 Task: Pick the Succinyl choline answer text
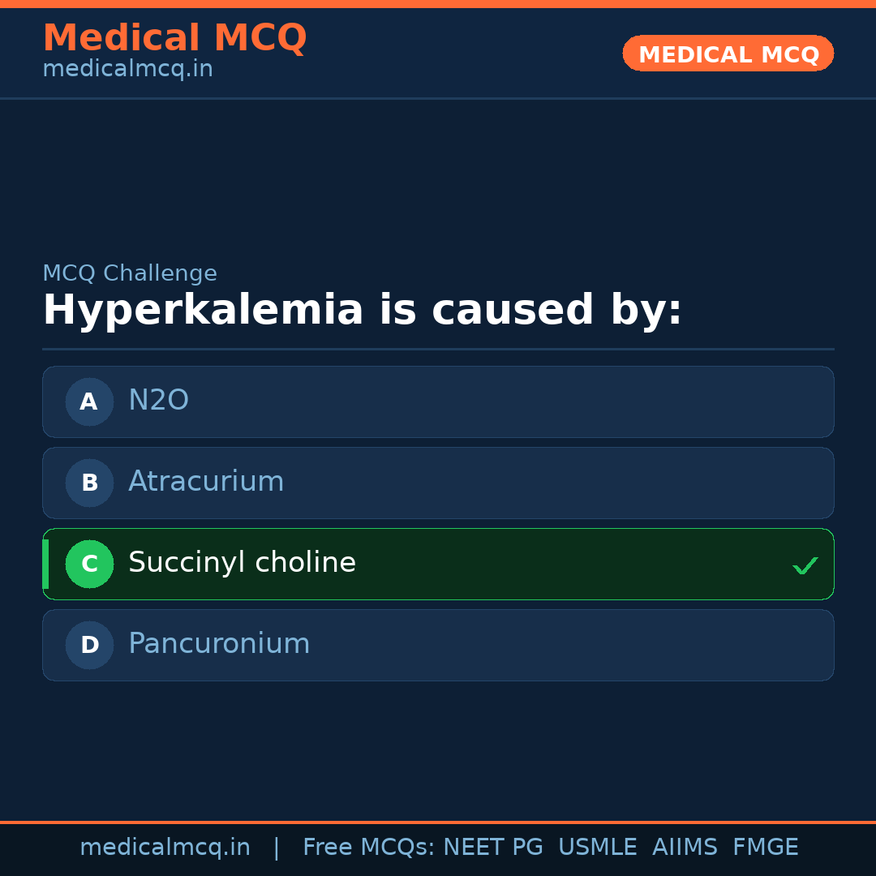242,563
